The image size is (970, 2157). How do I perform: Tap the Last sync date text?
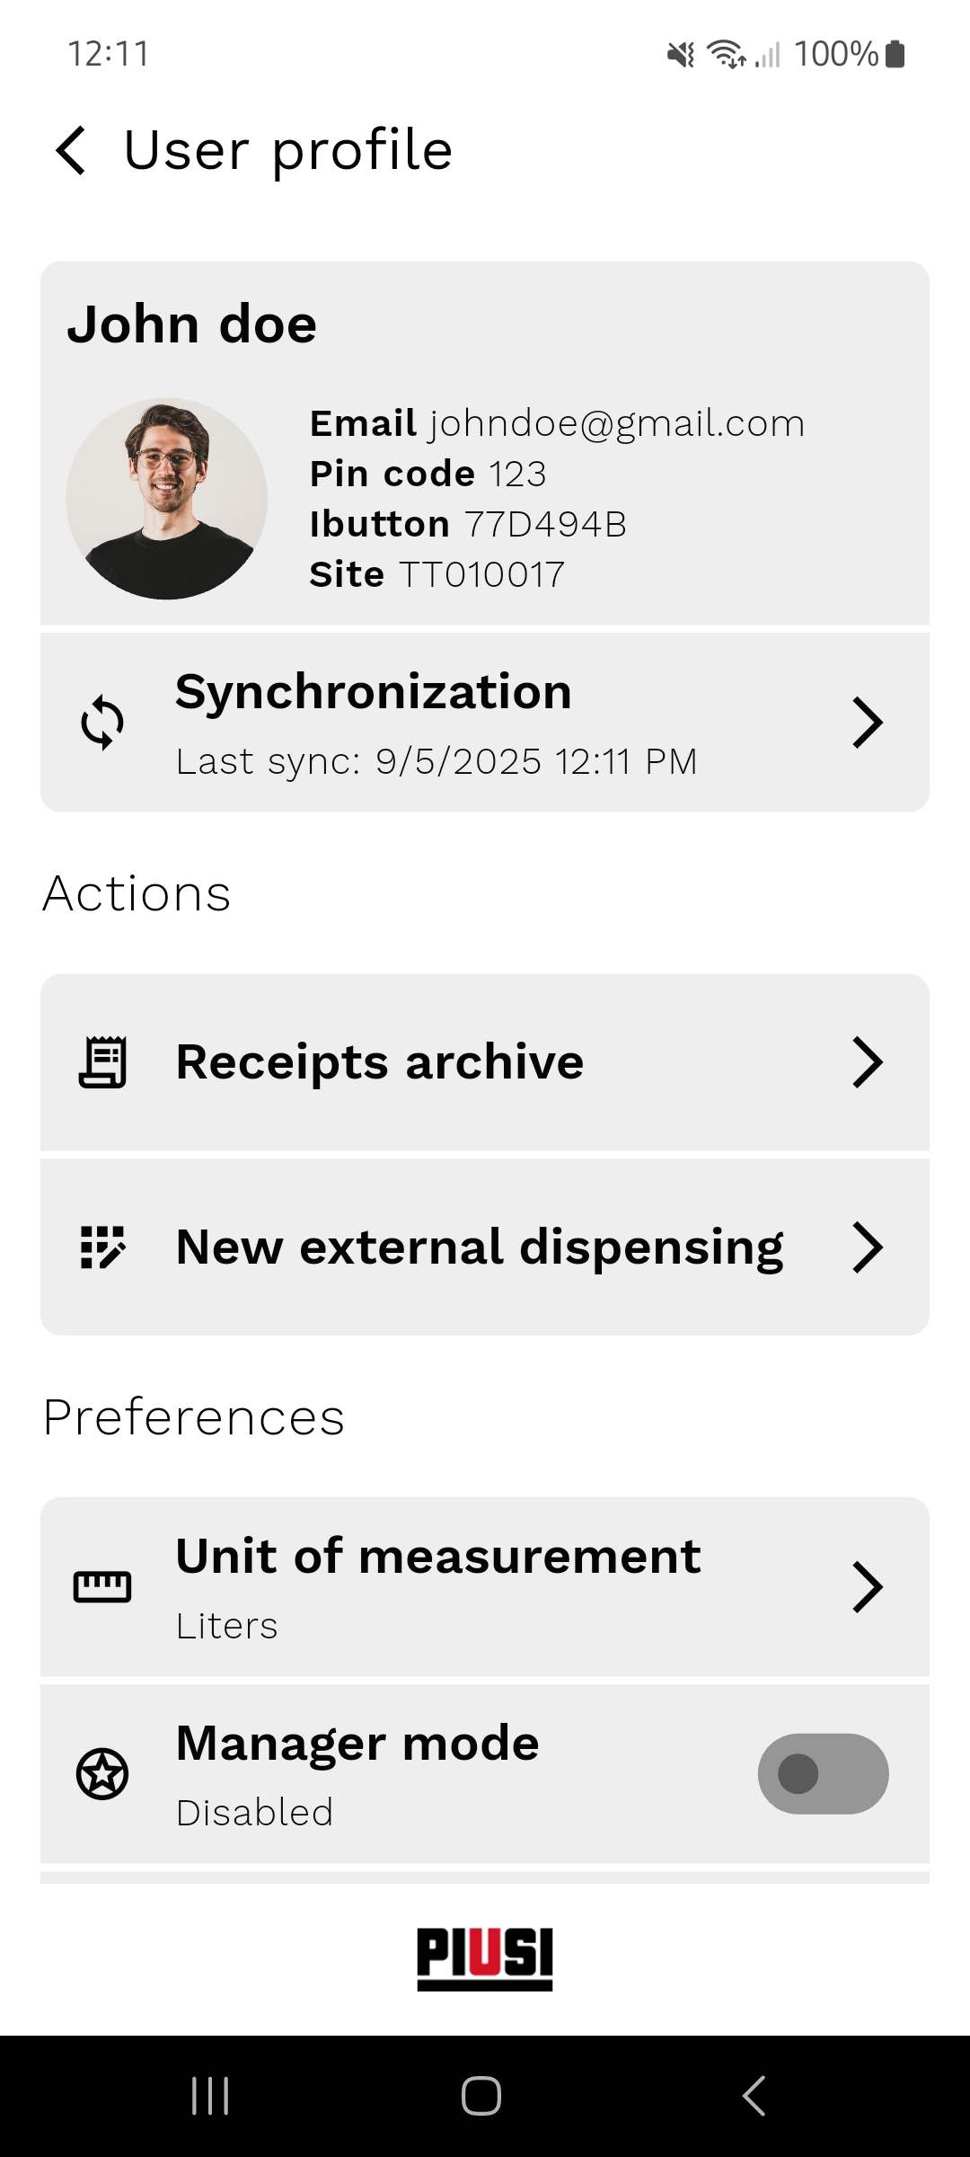tap(436, 762)
